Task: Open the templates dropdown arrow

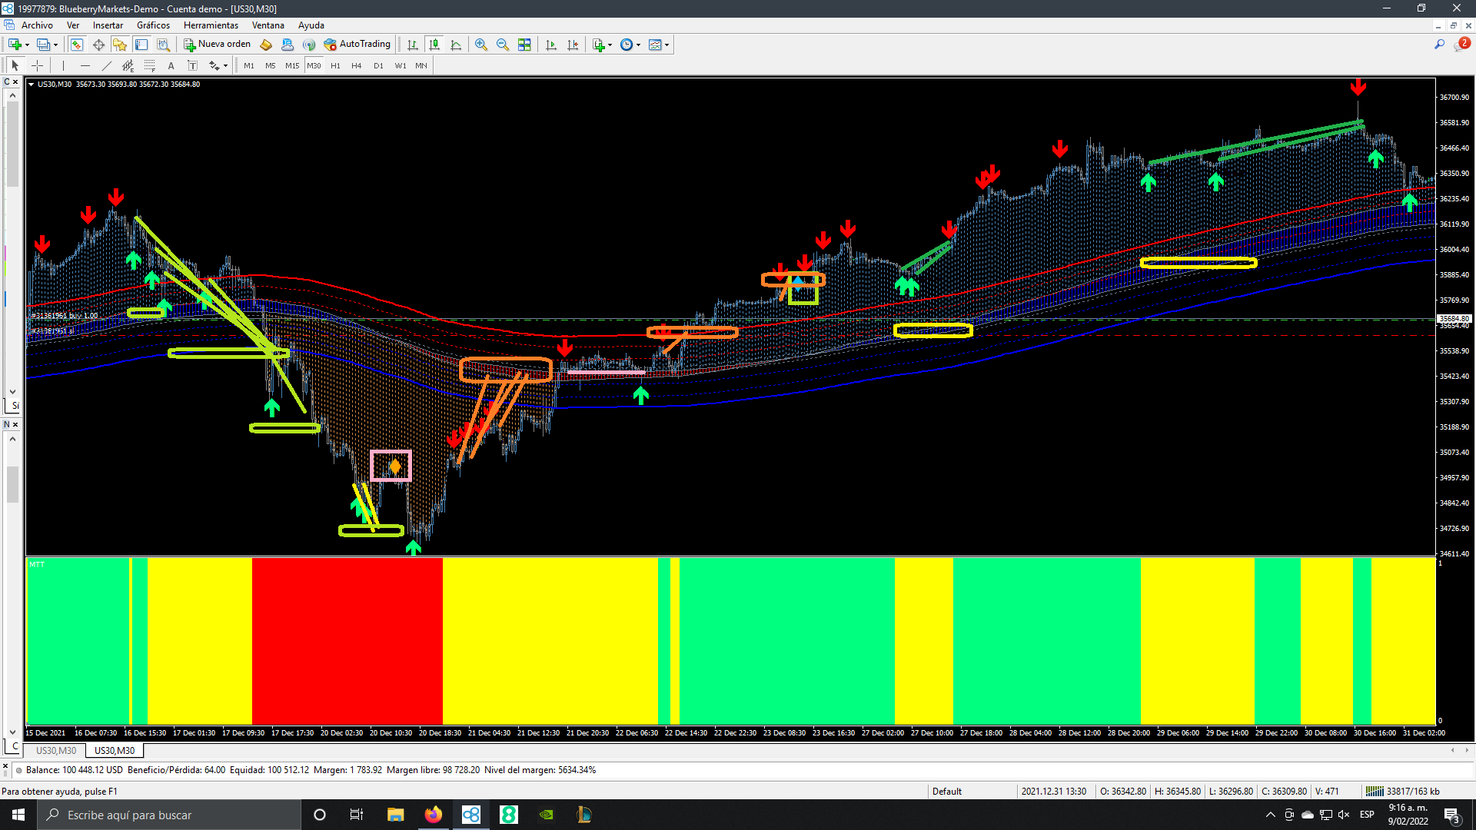Action: [x=667, y=45]
